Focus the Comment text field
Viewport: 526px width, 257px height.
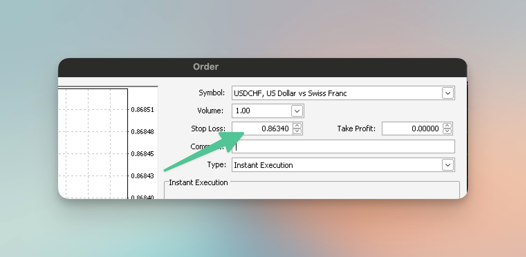click(x=344, y=146)
